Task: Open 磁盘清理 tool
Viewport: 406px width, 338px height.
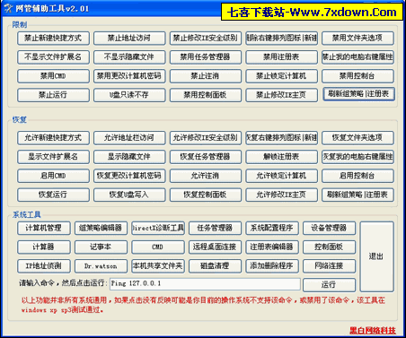Action: [x=215, y=265]
